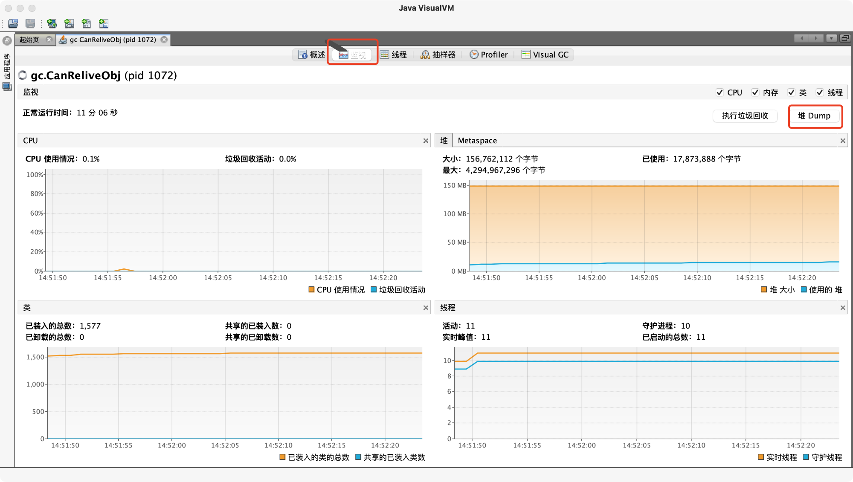Click the loaded classes total 1,577
Image resolution: width=853 pixels, height=482 pixels.
tap(90, 326)
